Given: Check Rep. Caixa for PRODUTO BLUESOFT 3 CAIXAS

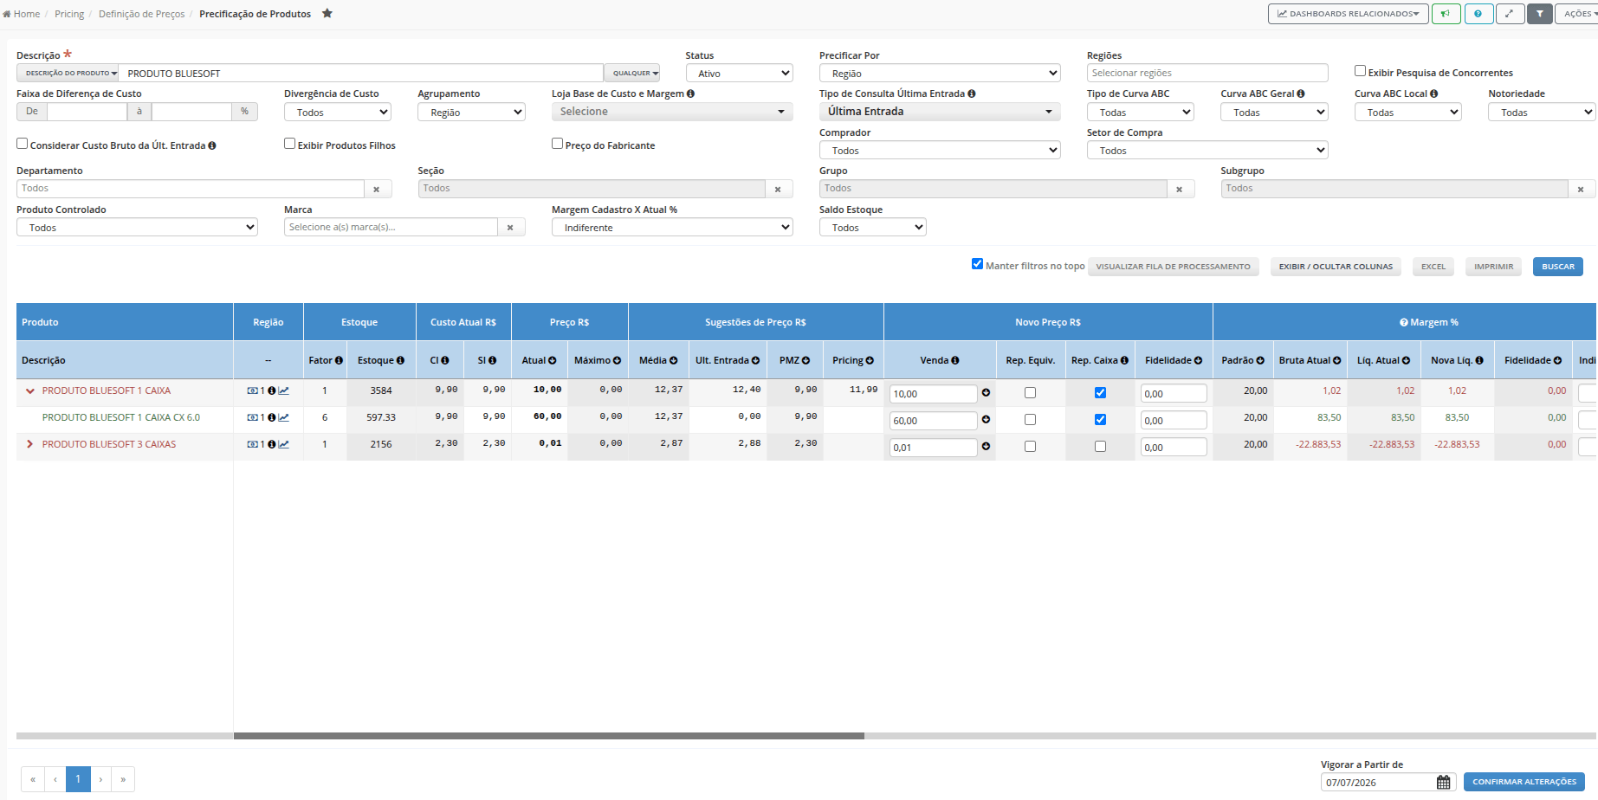Looking at the screenshot, I should coord(1100,447).
